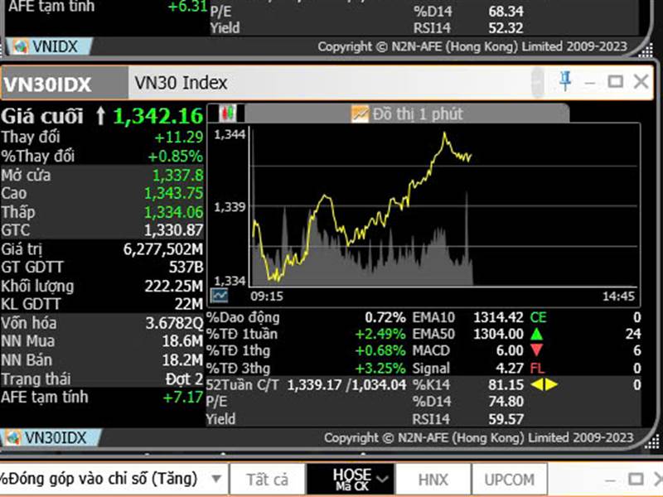Image resolution: width=663 pixels, height=497 pixels.
Task: Click the RSI14 value 59.57
Action: pyautogui.click(x=506, y=419)
